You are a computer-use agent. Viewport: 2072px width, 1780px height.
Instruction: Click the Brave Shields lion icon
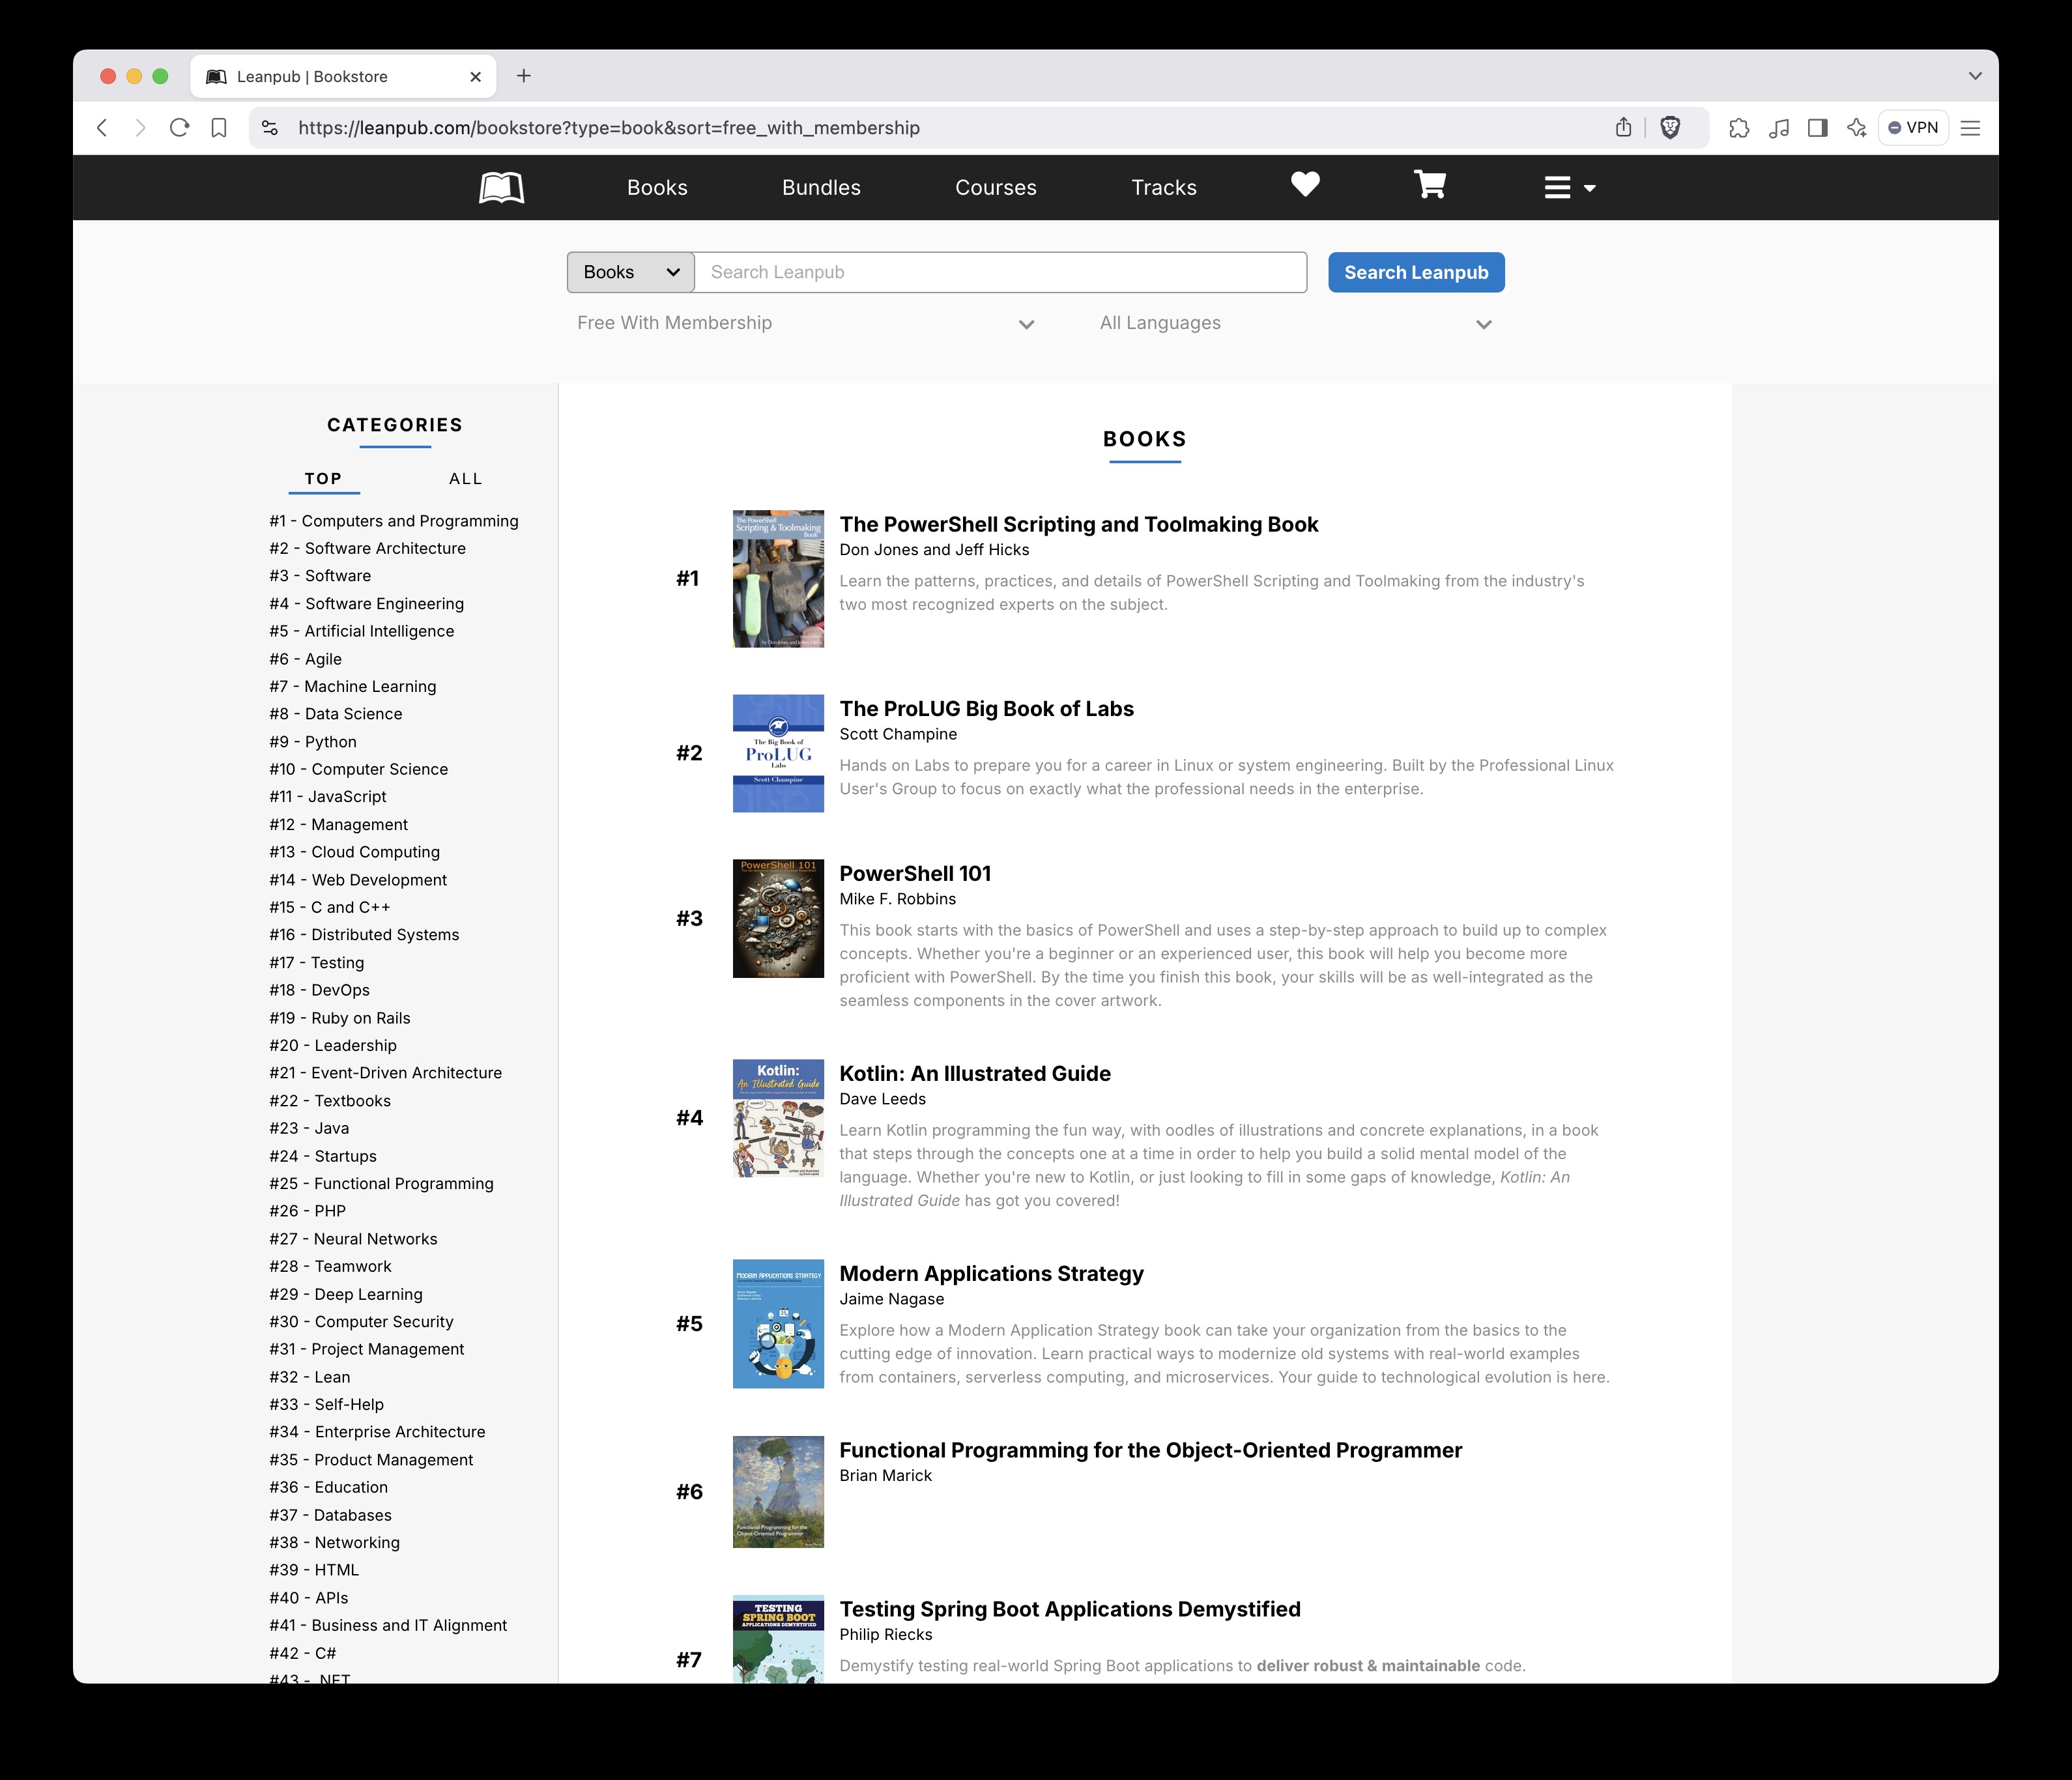[1670, 128]
